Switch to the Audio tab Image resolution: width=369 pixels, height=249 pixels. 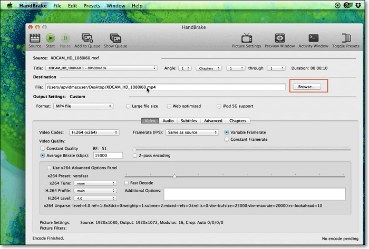click(x=168, y=121)
